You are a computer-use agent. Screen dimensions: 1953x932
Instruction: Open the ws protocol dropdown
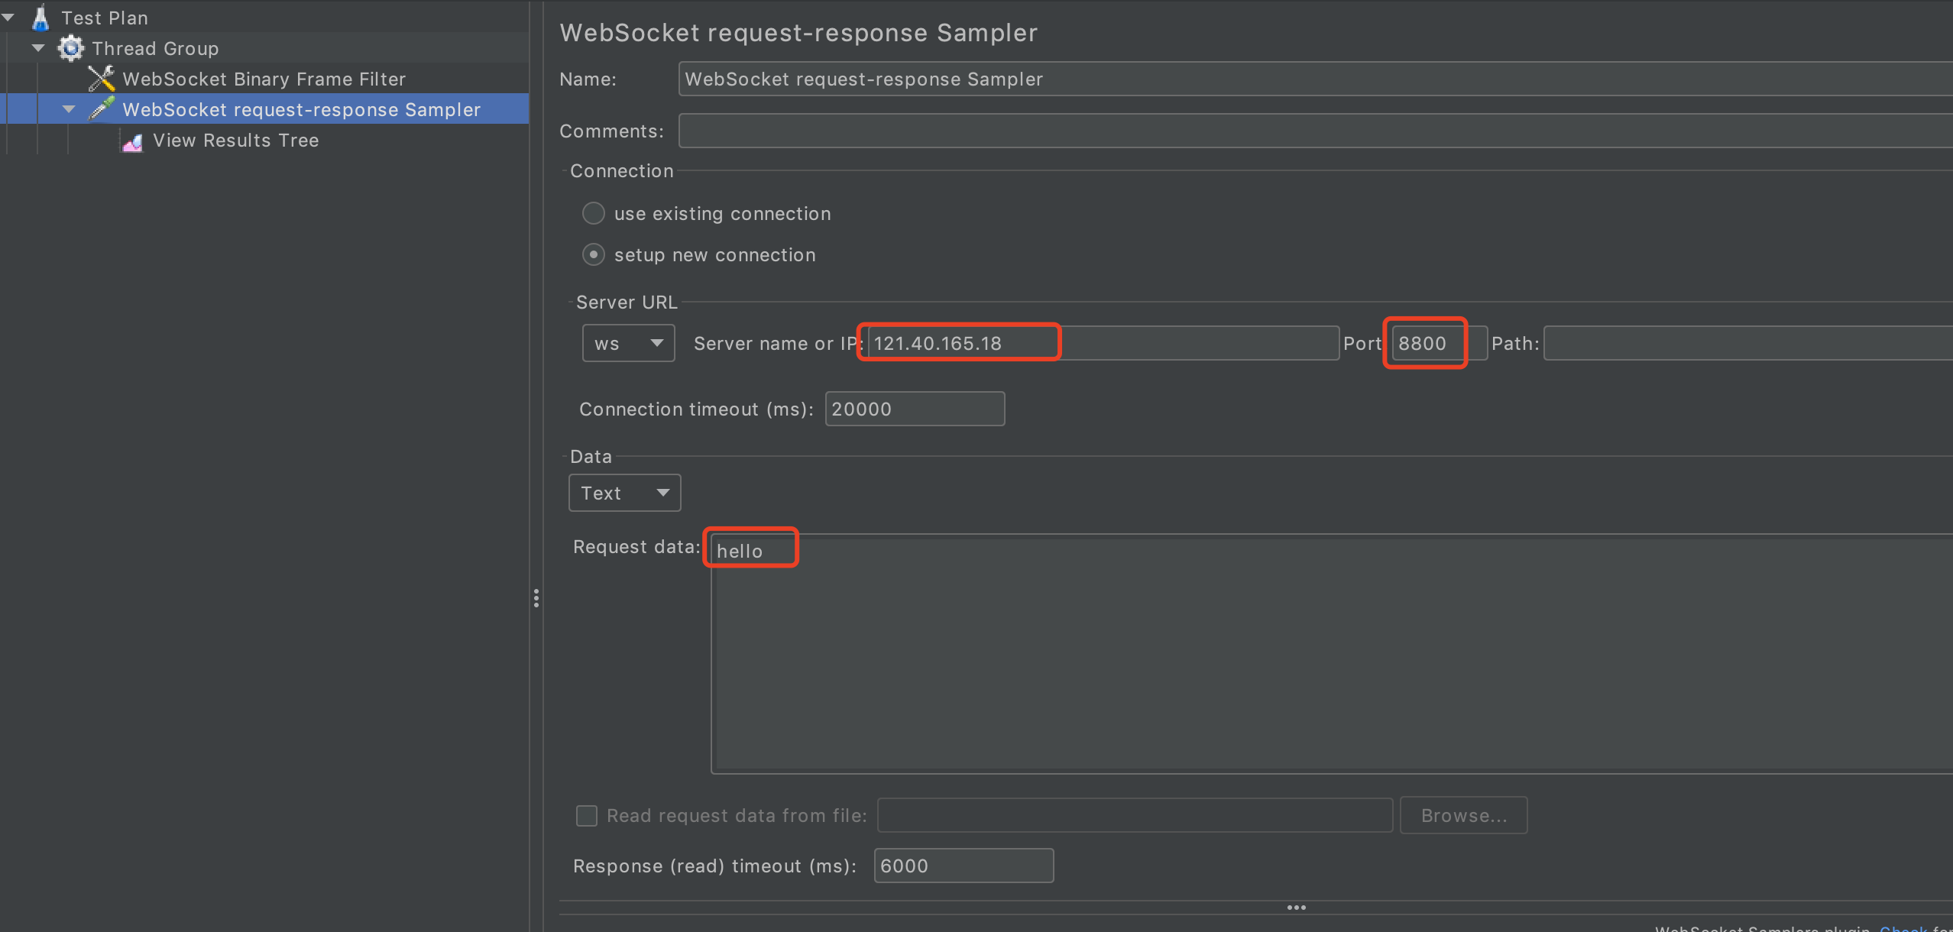(628, 343)
